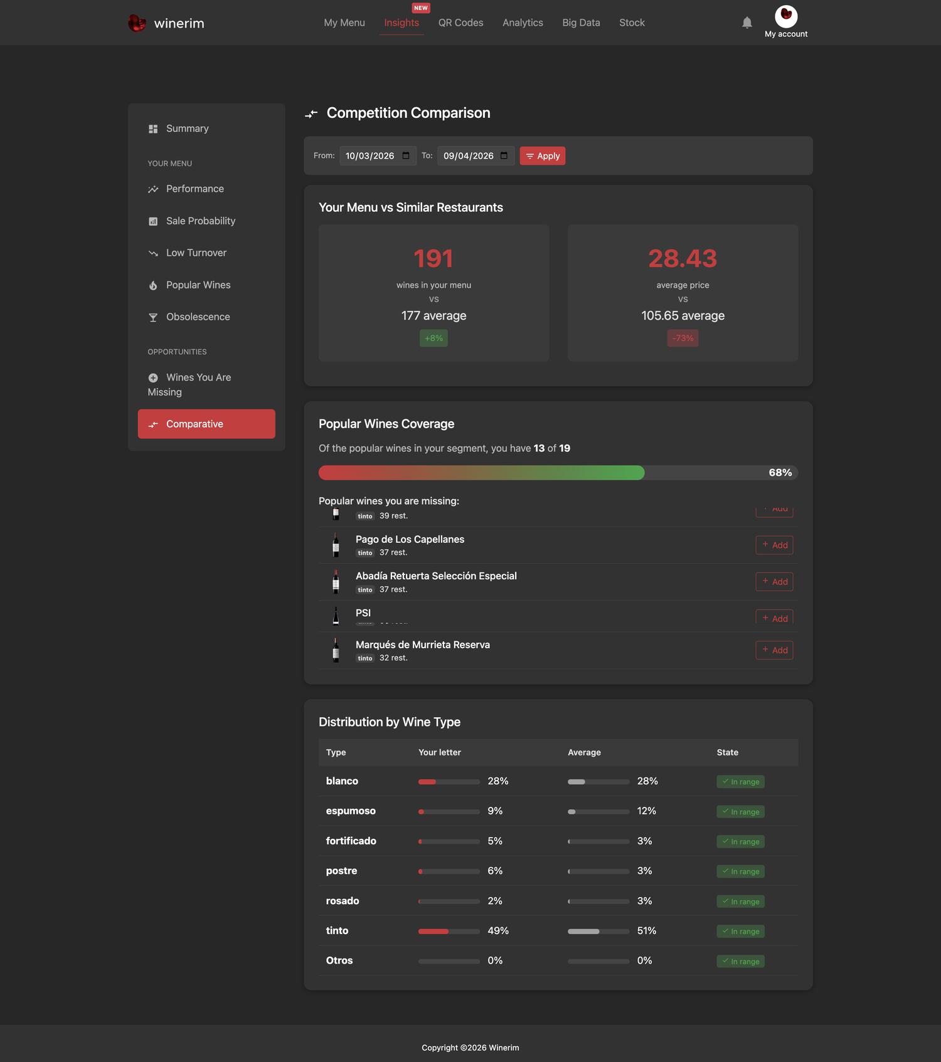Click the To date input field
Screen dimensions: 941x1062
click(x=476, y=155)
